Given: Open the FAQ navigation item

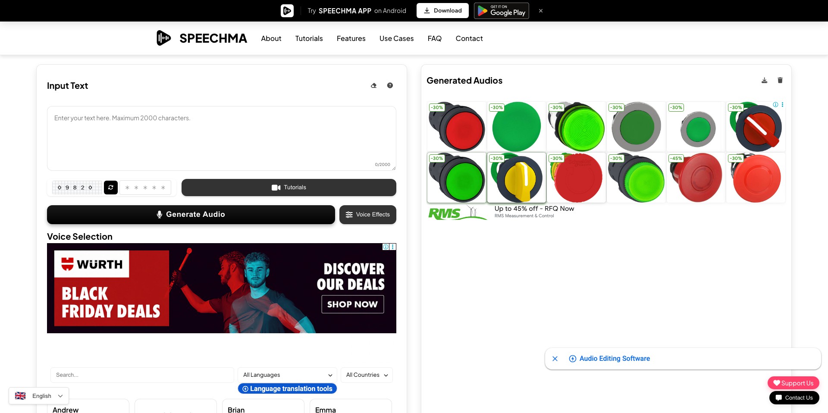Looking at the screenshot, I should pos(435,38).
